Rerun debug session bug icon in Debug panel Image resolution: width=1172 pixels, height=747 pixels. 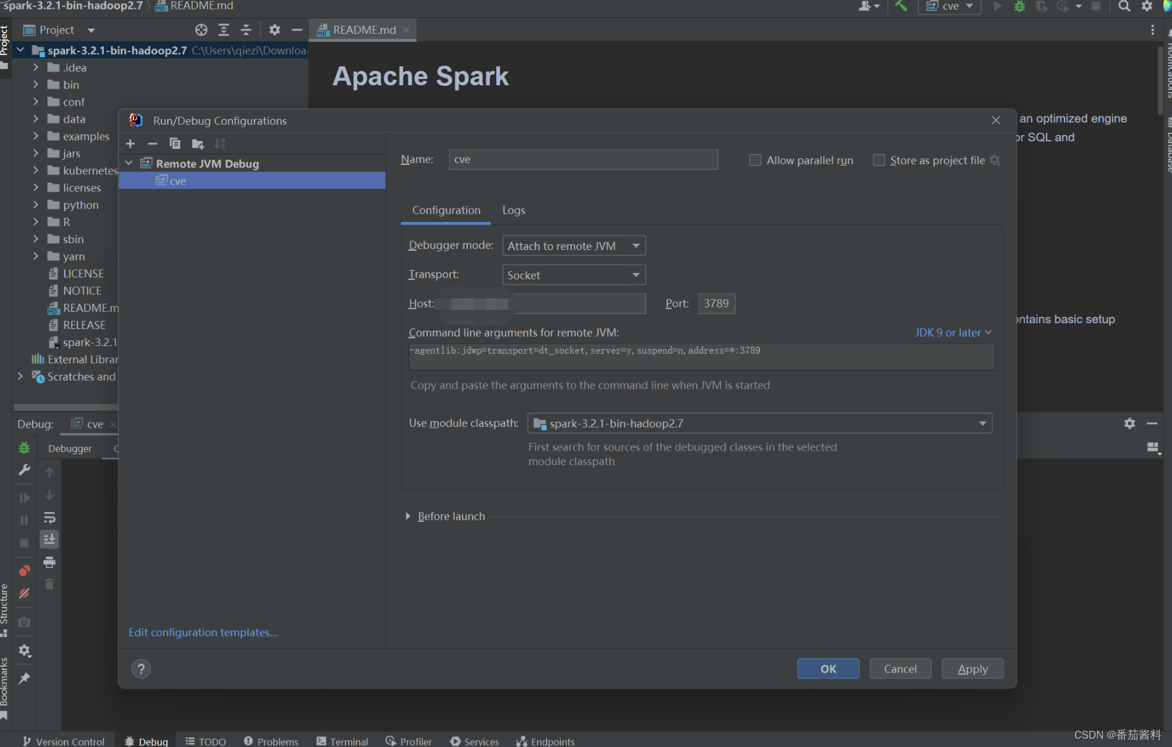coord(24,448)
